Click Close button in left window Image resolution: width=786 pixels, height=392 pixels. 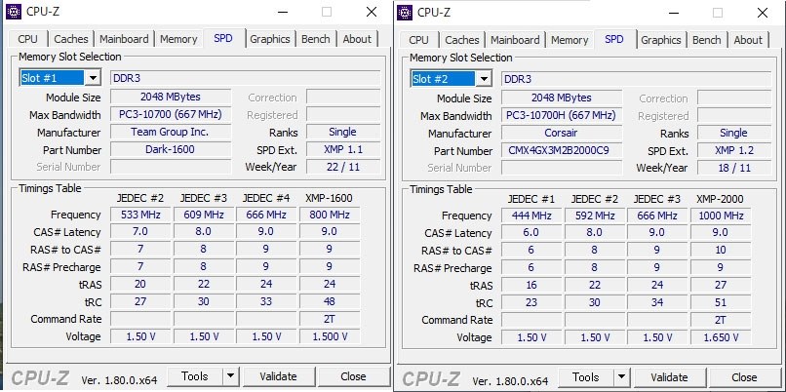(353, 376)
